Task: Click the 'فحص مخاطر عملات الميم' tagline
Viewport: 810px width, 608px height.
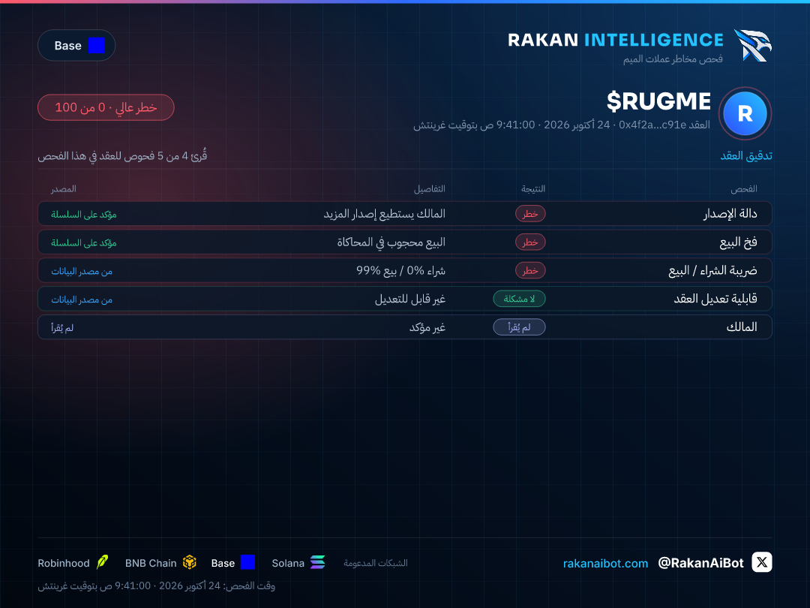Action: coord(673,59)
